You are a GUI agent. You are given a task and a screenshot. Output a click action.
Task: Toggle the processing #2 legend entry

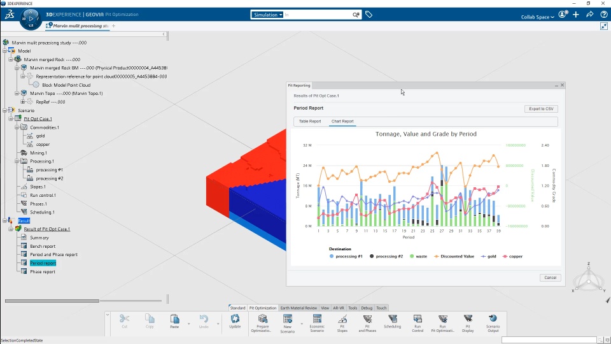[x=386, y=257]
